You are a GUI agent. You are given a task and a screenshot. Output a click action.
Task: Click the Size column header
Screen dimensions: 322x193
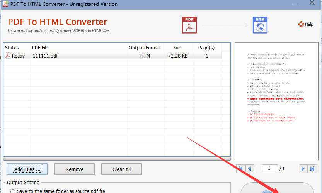point(178,48)
